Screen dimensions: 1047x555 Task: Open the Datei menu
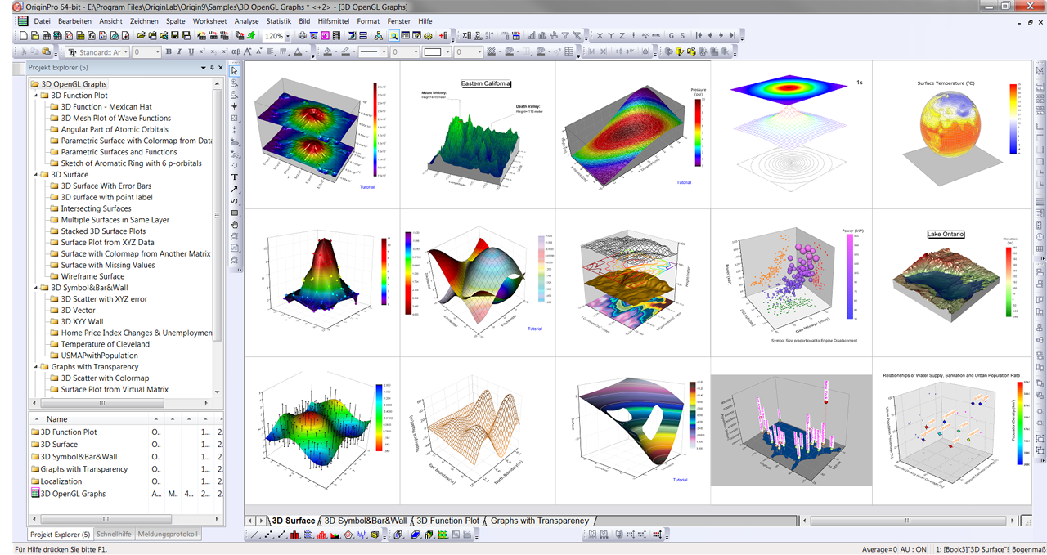[x=43, y=20]
